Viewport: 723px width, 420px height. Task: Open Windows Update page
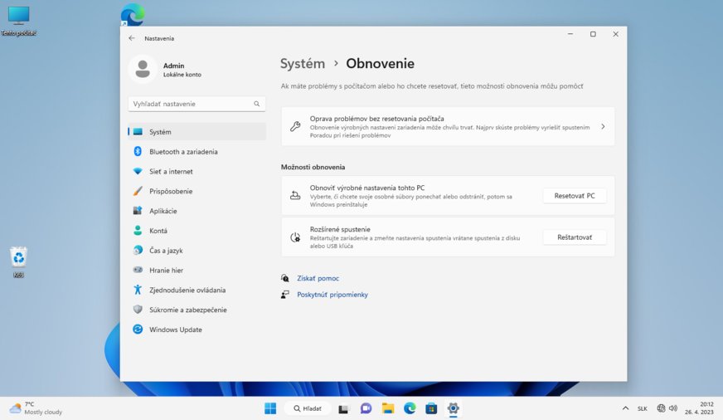point(175,330)
